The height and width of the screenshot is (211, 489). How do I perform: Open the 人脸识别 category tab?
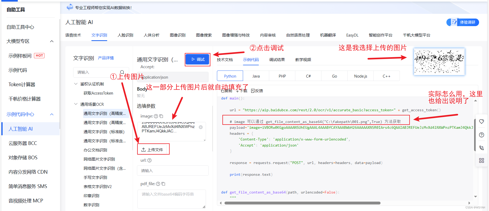pyautogui.click(x=125, y=35)
